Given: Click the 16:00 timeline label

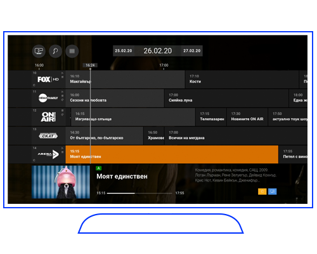Looking at the screenshot, I should 39,65.
